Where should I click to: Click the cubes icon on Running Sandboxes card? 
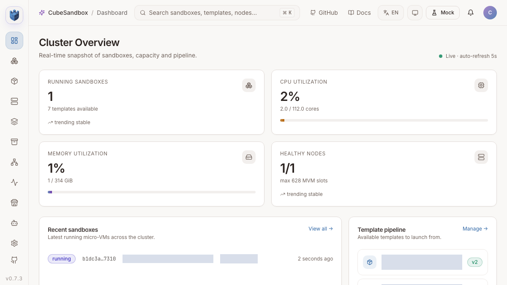tap(249, 85)
